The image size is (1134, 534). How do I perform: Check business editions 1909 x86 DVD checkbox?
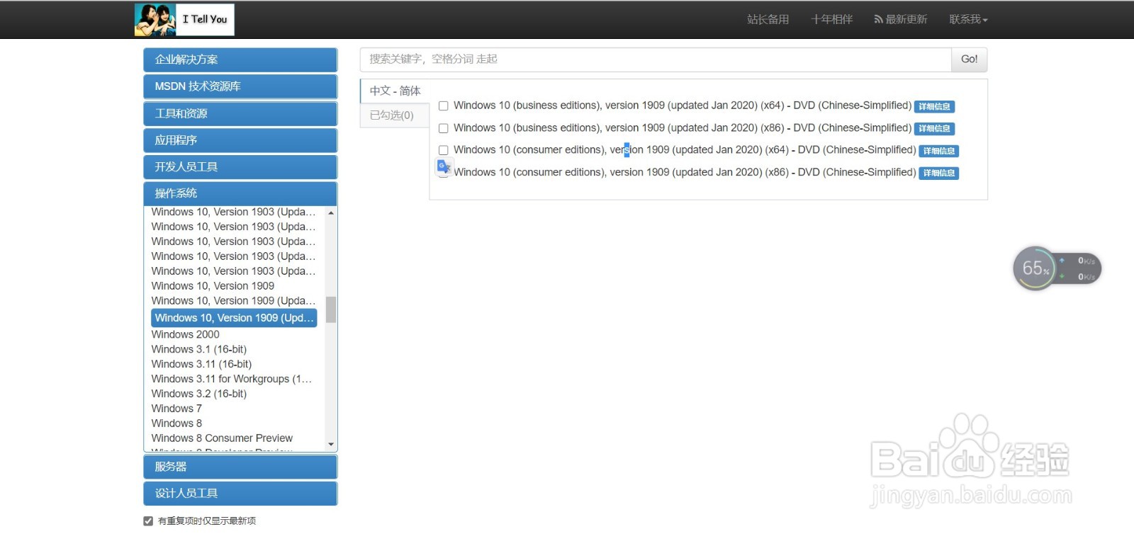coord(444,128)
